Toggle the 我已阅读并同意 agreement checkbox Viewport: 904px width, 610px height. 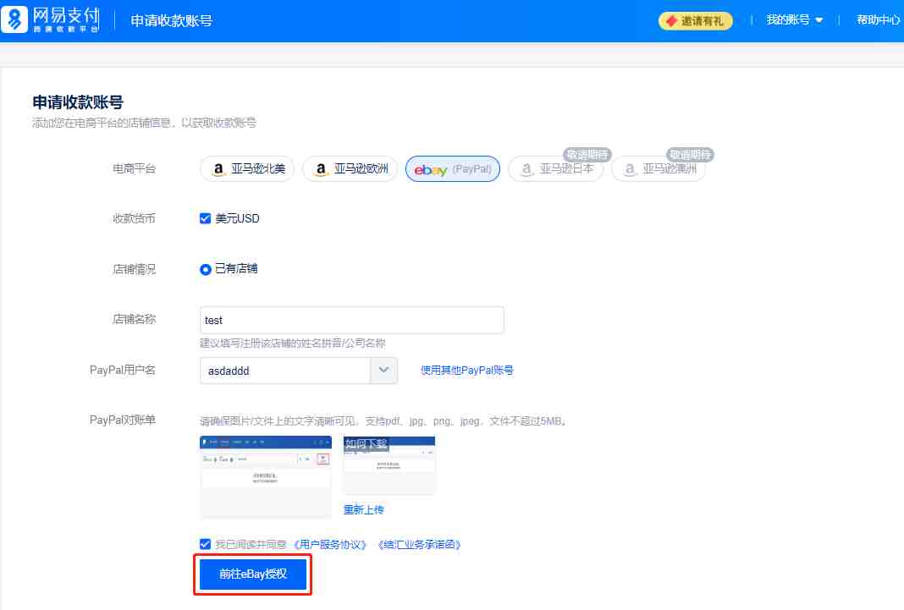pos(205,544)
